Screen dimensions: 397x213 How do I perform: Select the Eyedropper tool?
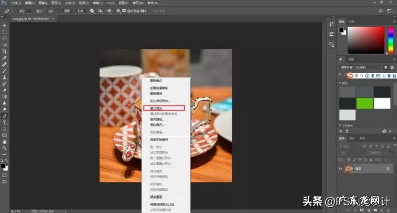[4, 58]
